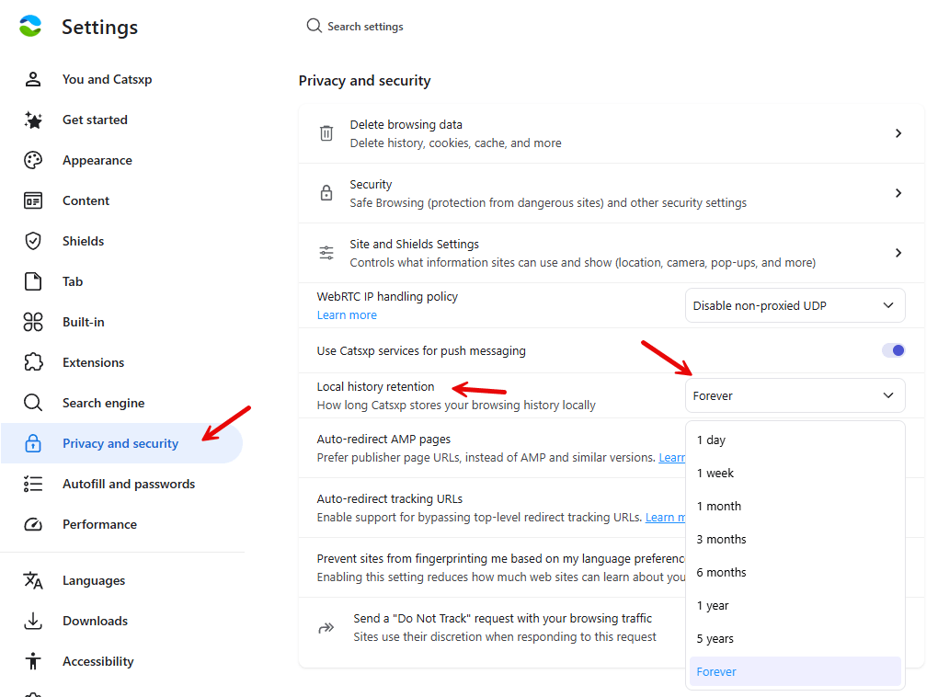Click the padlock icon beside Security
This screenshot has height=697, width=938.
(326, 193)
